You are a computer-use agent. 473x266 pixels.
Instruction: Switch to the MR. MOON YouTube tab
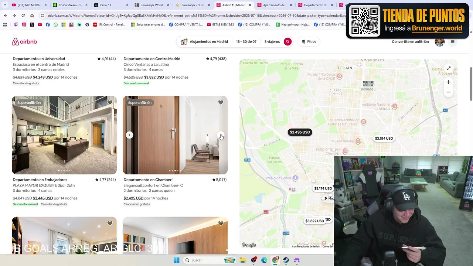[x=29, y=5]
